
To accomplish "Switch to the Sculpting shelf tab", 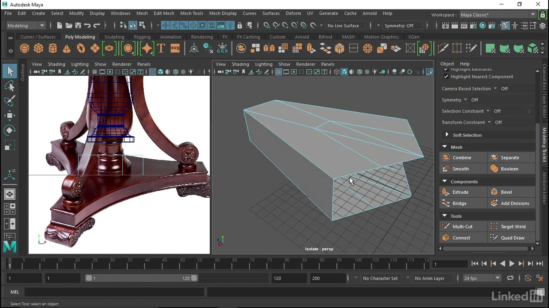I will click(115, 37).
